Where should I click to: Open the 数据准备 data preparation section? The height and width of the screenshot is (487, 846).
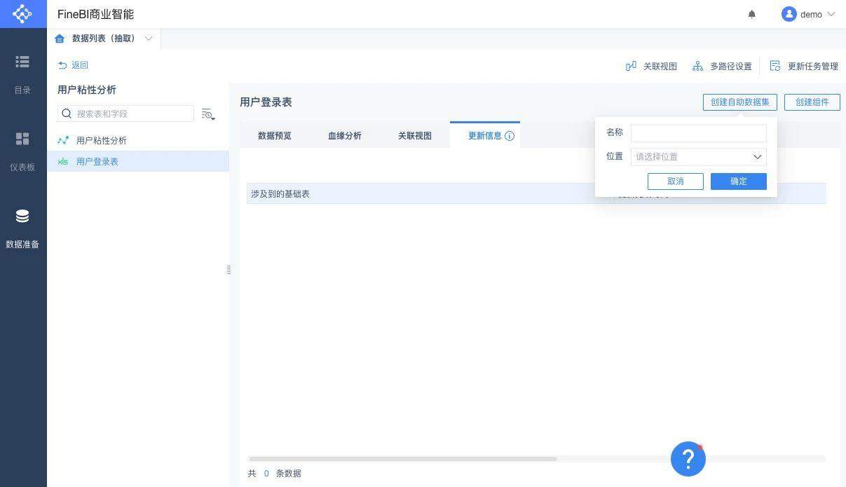pos(22,228)
